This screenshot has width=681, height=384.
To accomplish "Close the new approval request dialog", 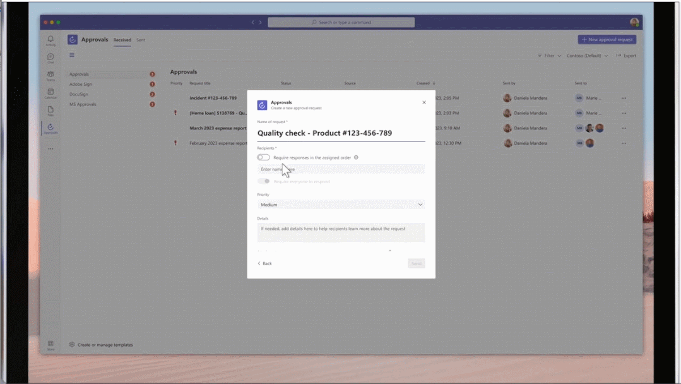I will [424, 102].
